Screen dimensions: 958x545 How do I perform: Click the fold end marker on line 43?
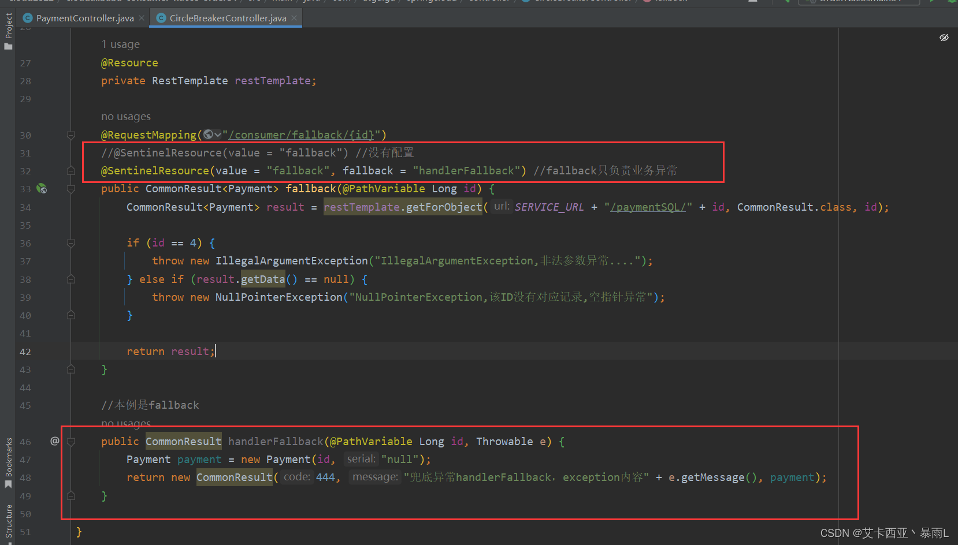click(71, 369)
